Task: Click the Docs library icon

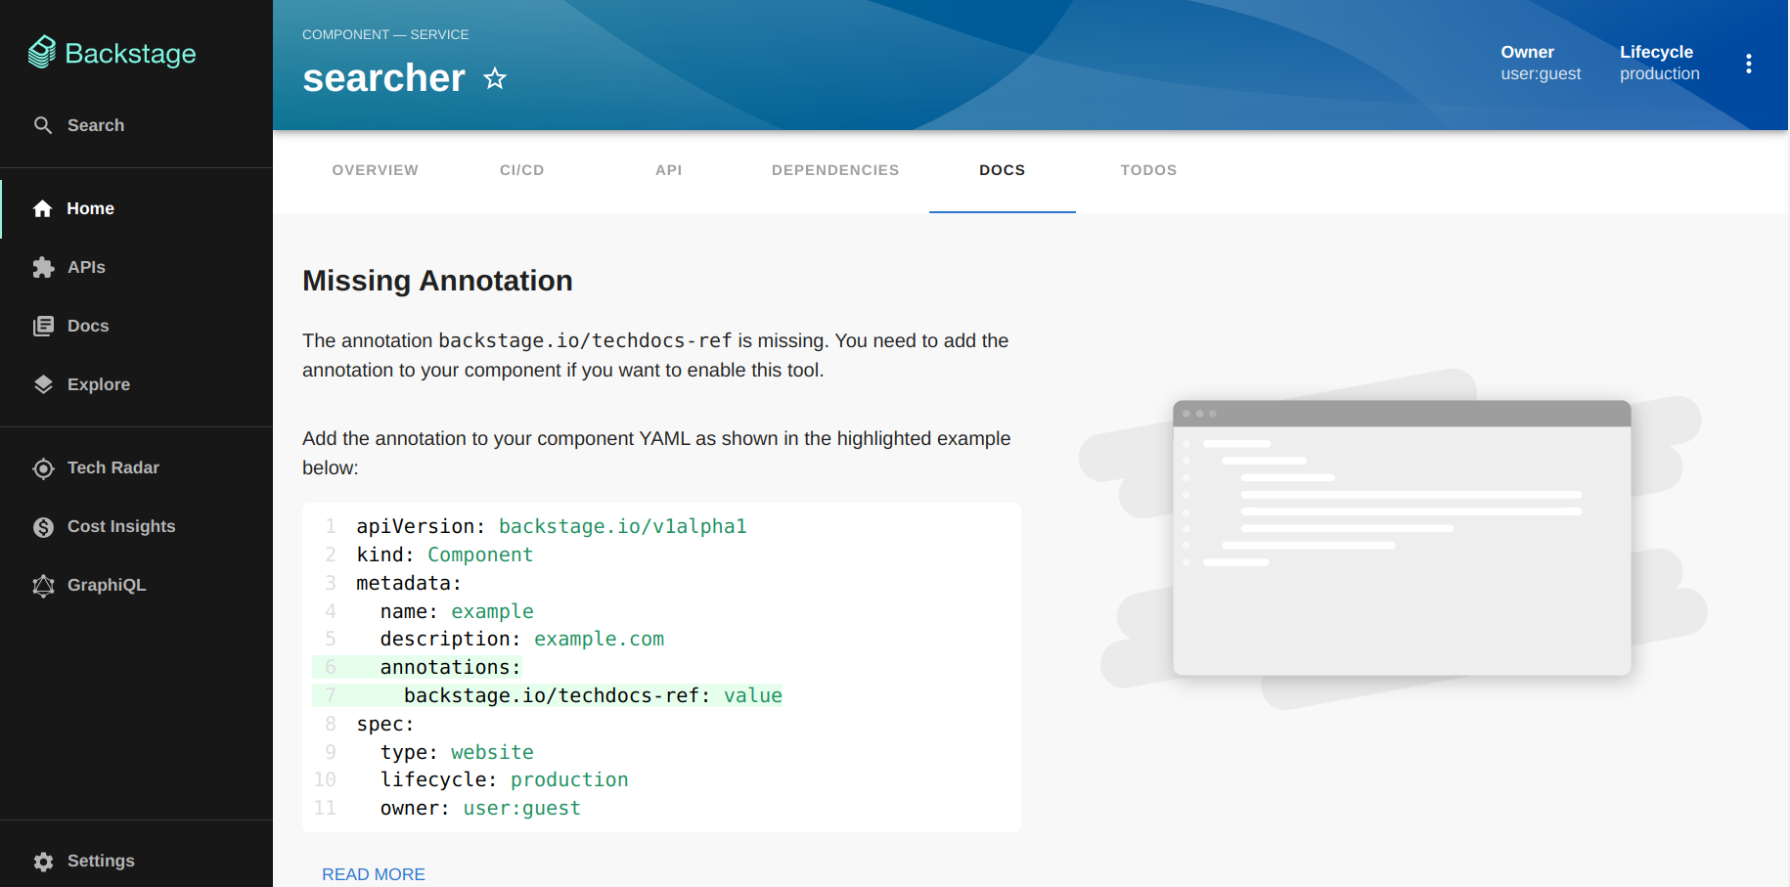Action: (43, 326)
